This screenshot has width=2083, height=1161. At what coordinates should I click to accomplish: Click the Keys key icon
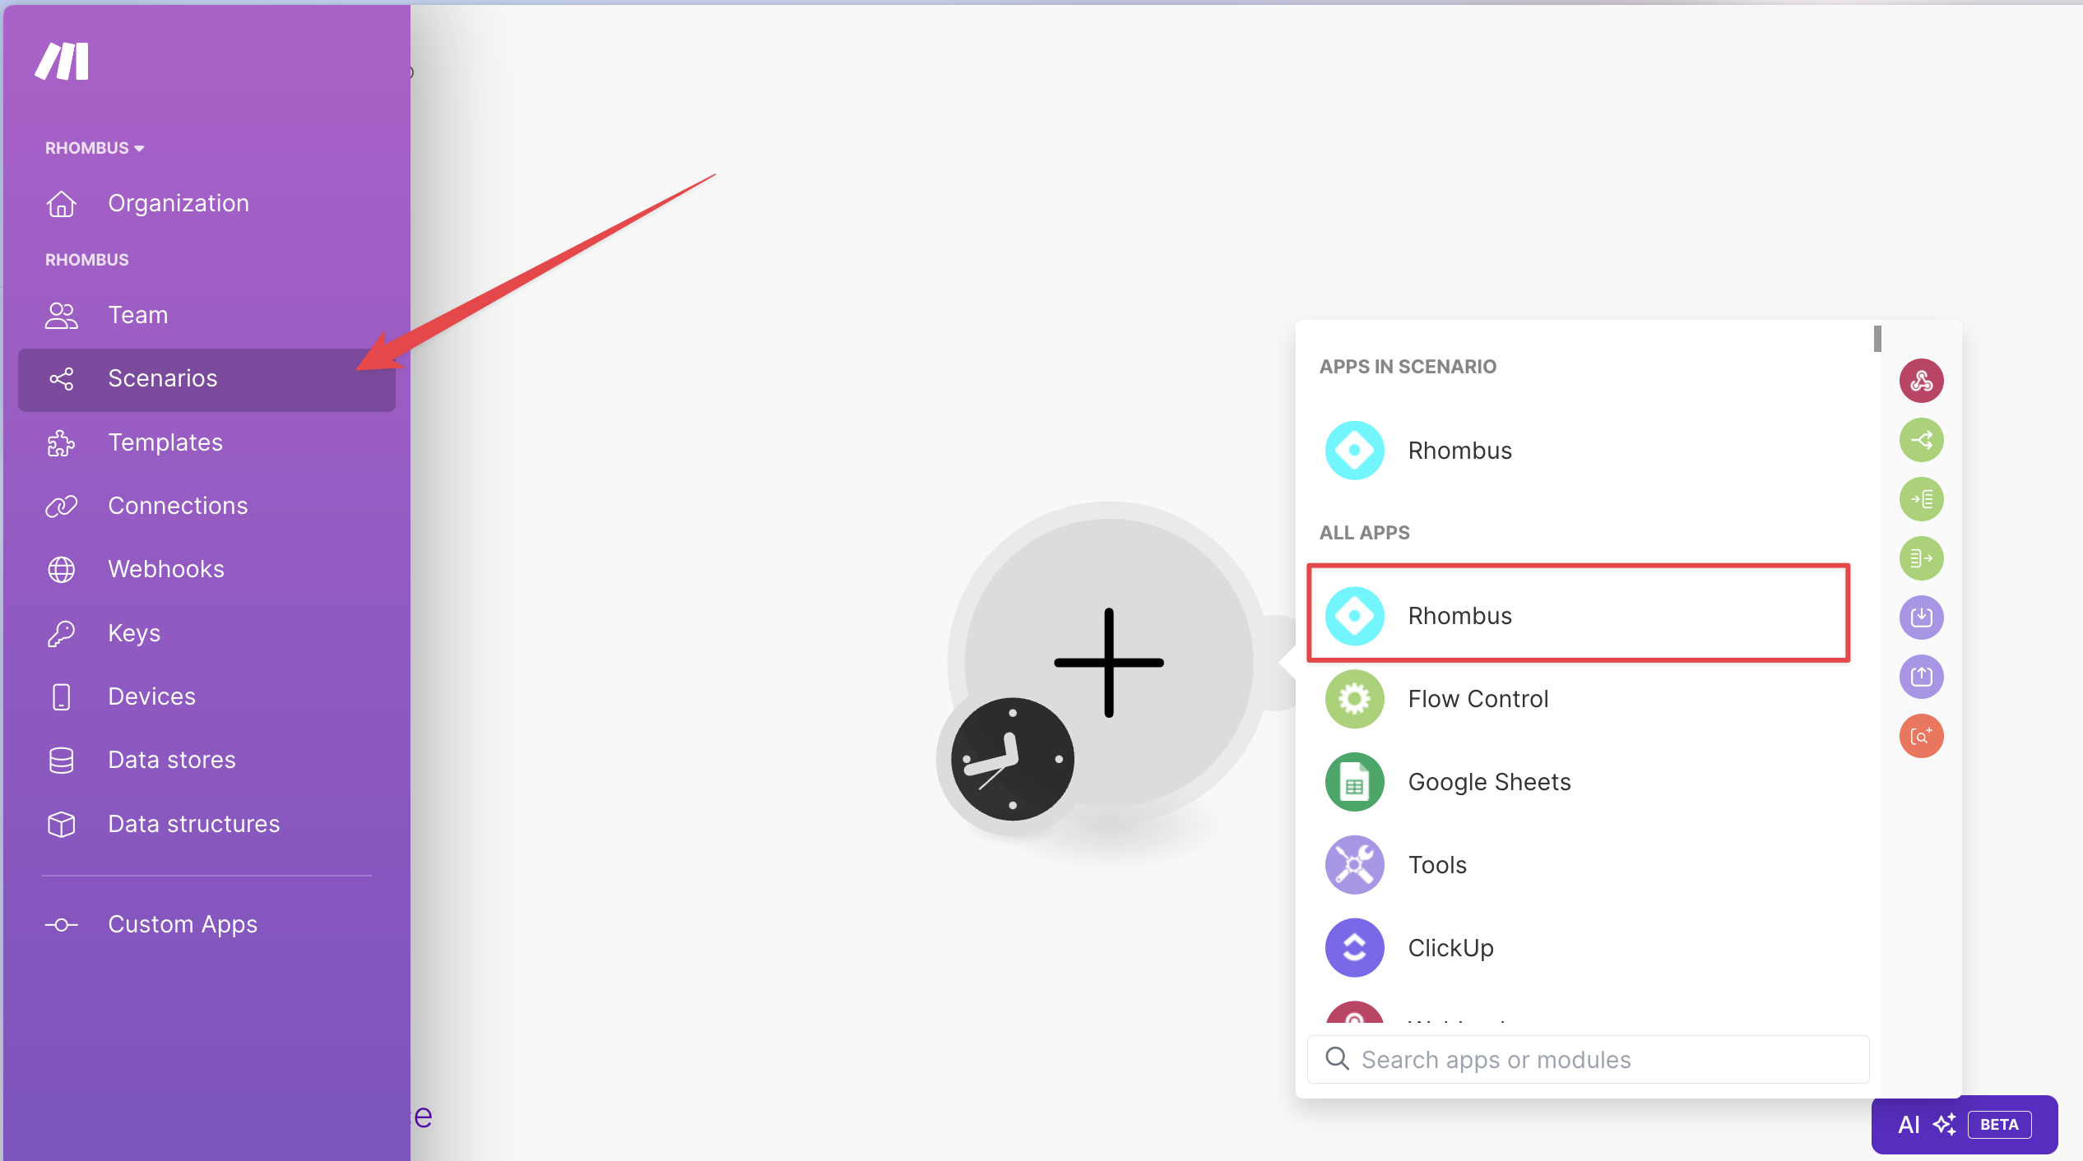pos(61,633)
